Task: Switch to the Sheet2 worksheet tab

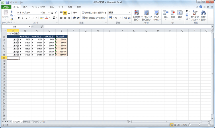Action: click(x=26, y=122)
